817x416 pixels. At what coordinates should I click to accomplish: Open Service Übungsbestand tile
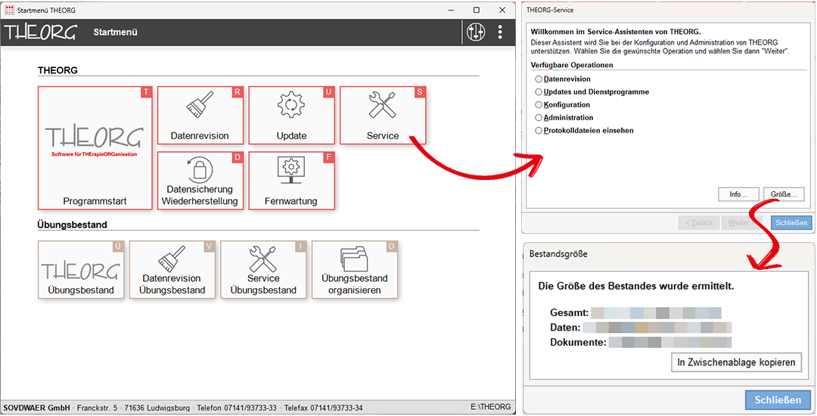coord(263,269)
